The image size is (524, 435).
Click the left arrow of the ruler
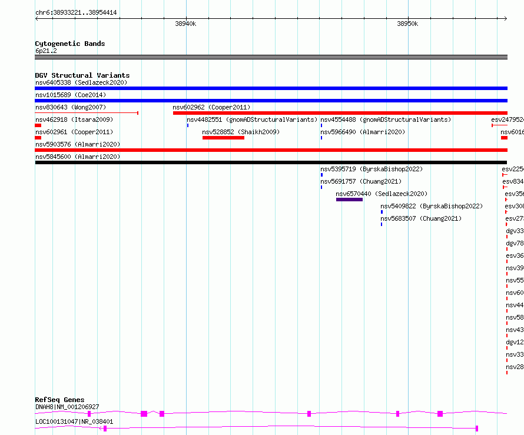(37, 18)
